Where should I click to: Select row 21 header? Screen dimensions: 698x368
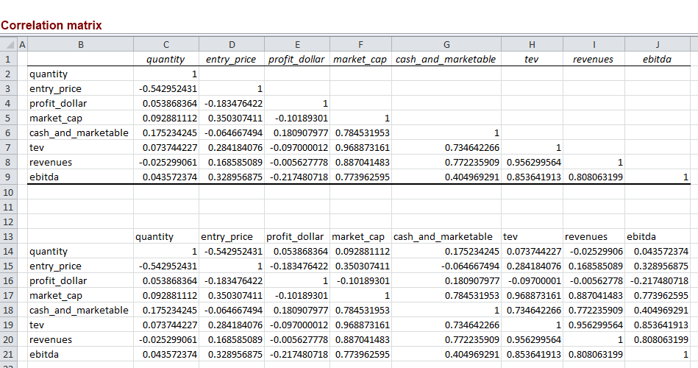pyautogui.click(x=7, y=354)
